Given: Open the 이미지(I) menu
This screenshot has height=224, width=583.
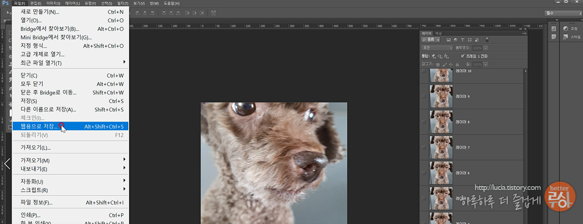Looking at the screenshot, I should [53, 3].
